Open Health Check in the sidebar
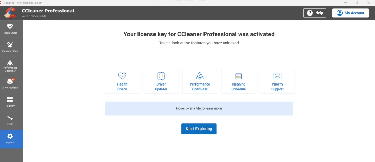Image resolution: width=375 pixels, height=162 pixels. click(x=10, y=29)
